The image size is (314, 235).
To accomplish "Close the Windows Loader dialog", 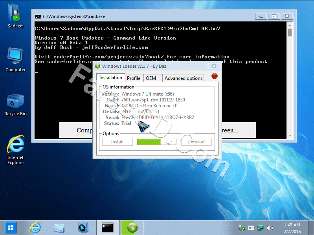I will point(214,66).
